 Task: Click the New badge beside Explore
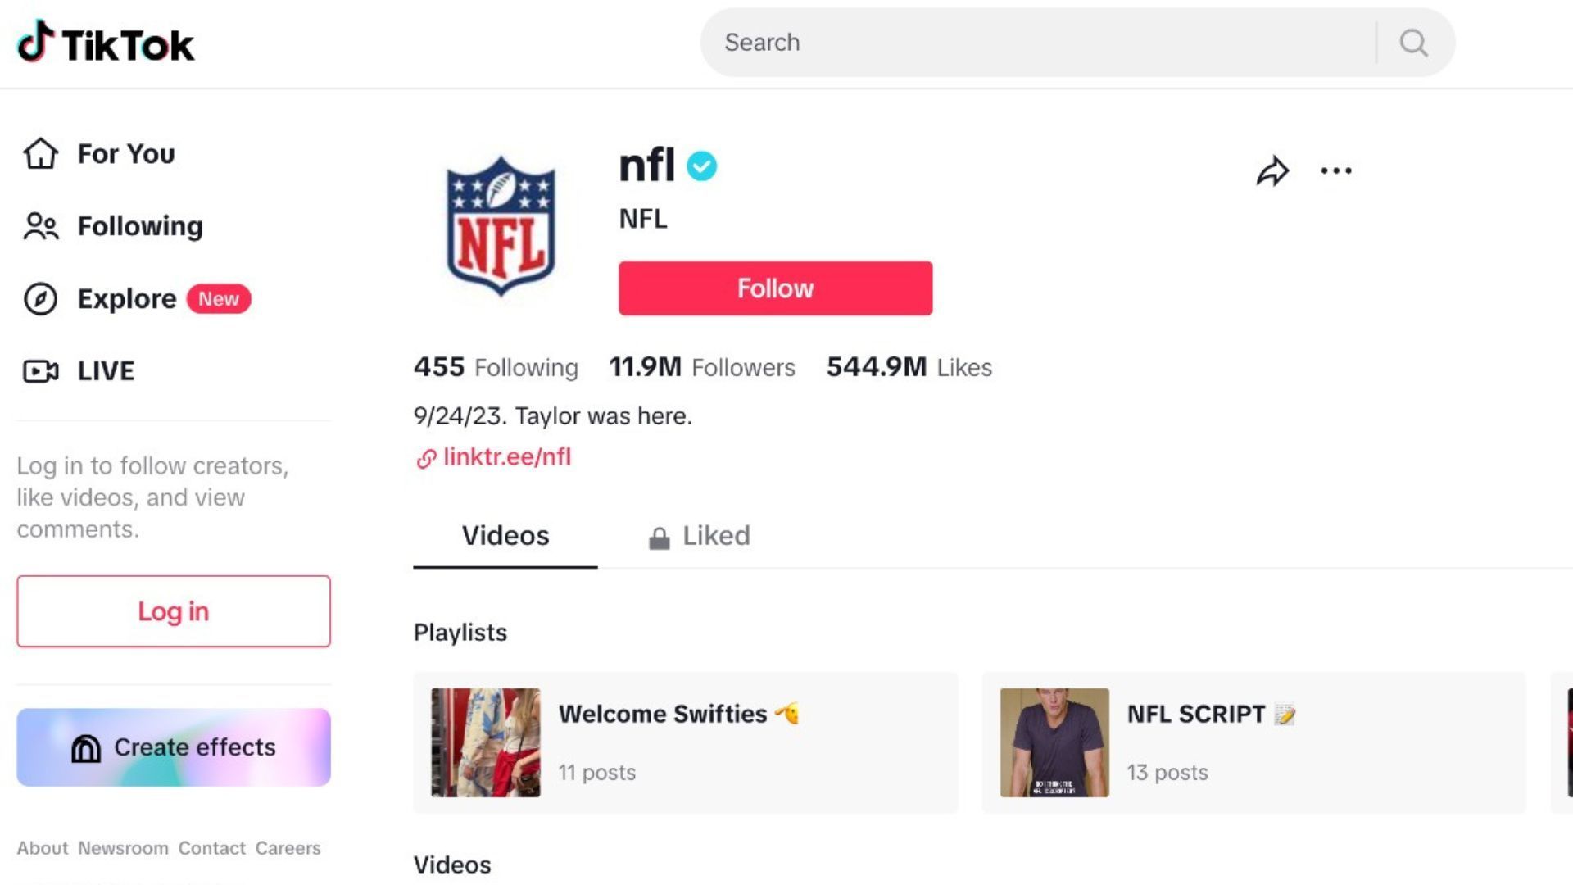[219, 299]
